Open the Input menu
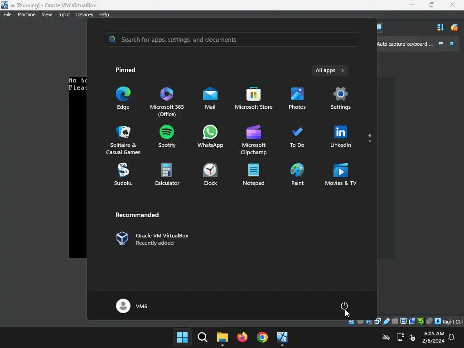464x348 pixels. coord(64,14)
